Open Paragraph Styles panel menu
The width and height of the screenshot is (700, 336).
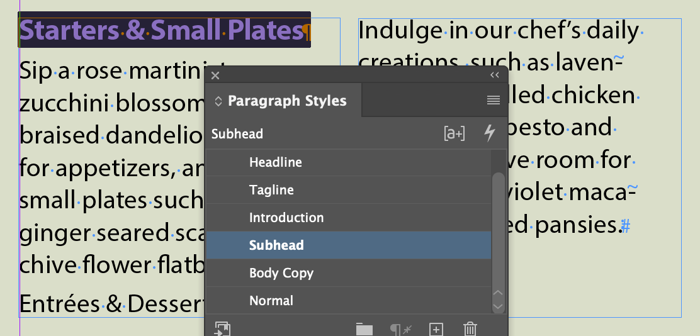(494, 101)
